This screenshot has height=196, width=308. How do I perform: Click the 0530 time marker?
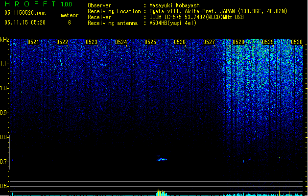(297, 42)
